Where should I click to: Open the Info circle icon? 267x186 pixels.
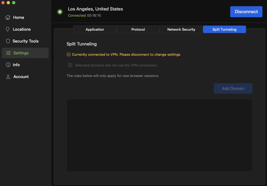8,65
